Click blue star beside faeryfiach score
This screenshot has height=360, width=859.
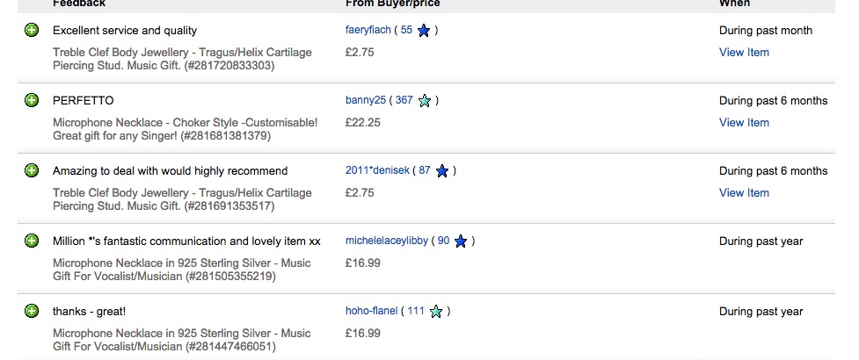click(424, 31)
